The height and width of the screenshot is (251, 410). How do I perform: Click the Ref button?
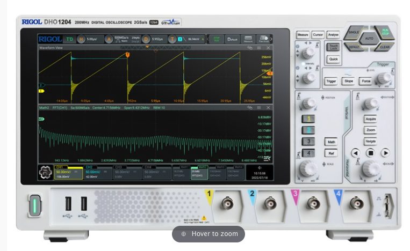click(331, 153)
